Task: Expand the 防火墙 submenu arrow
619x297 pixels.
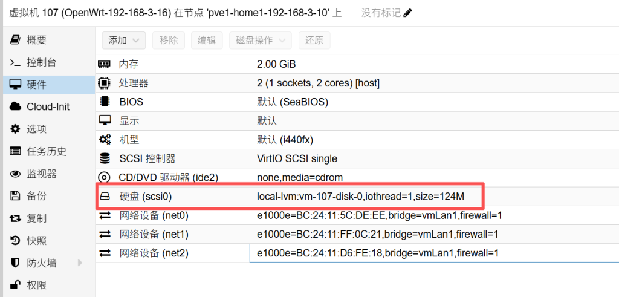Action: [x=80, y=263]
